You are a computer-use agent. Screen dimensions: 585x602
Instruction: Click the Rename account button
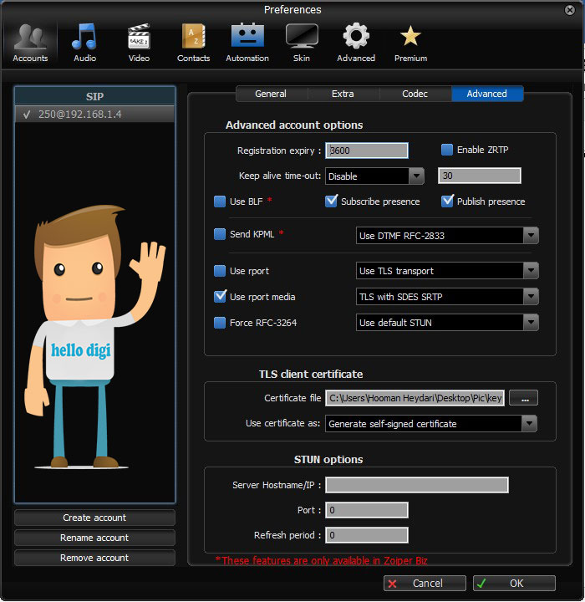(94, 538)
